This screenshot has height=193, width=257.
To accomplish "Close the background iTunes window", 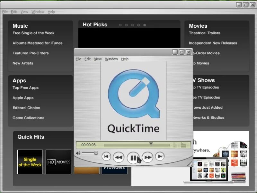I will [253, 5].
